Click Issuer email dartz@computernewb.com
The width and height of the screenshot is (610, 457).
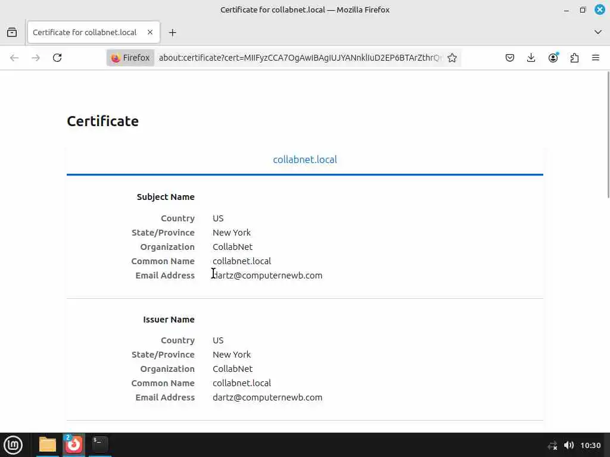(x=267, y=397)
